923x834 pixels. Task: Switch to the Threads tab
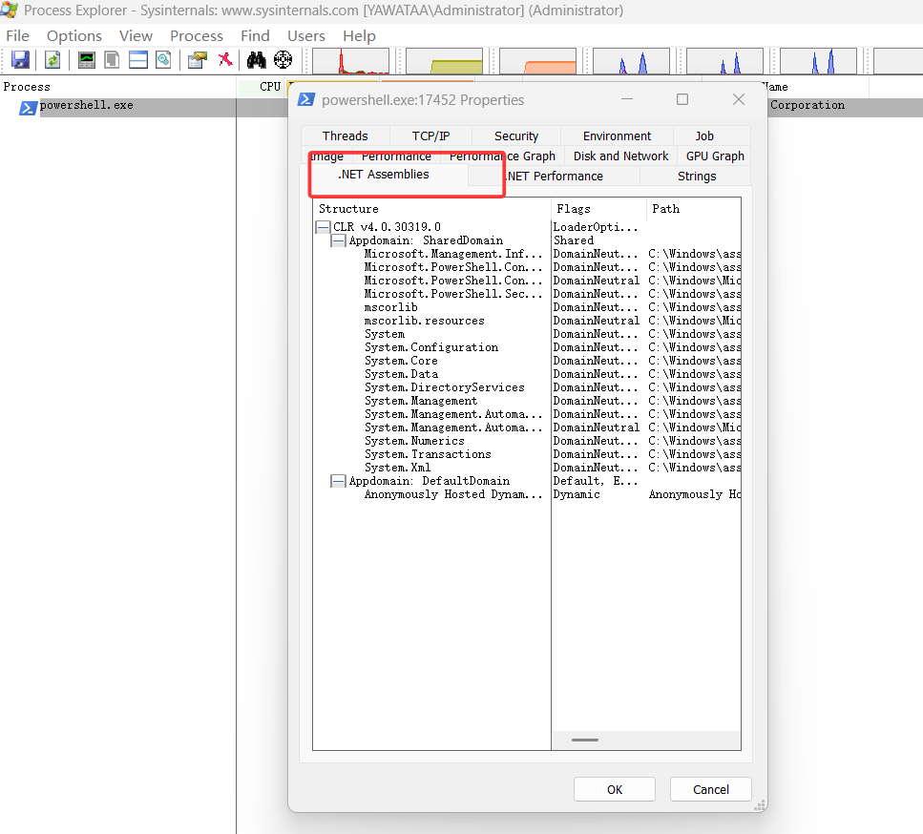[345, 136]
